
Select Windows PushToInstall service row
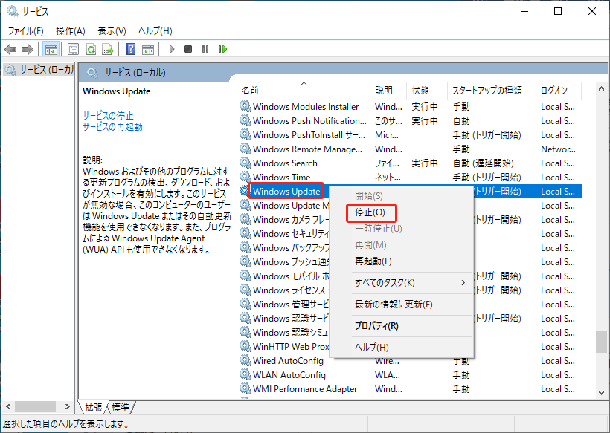tap(410, 134)
